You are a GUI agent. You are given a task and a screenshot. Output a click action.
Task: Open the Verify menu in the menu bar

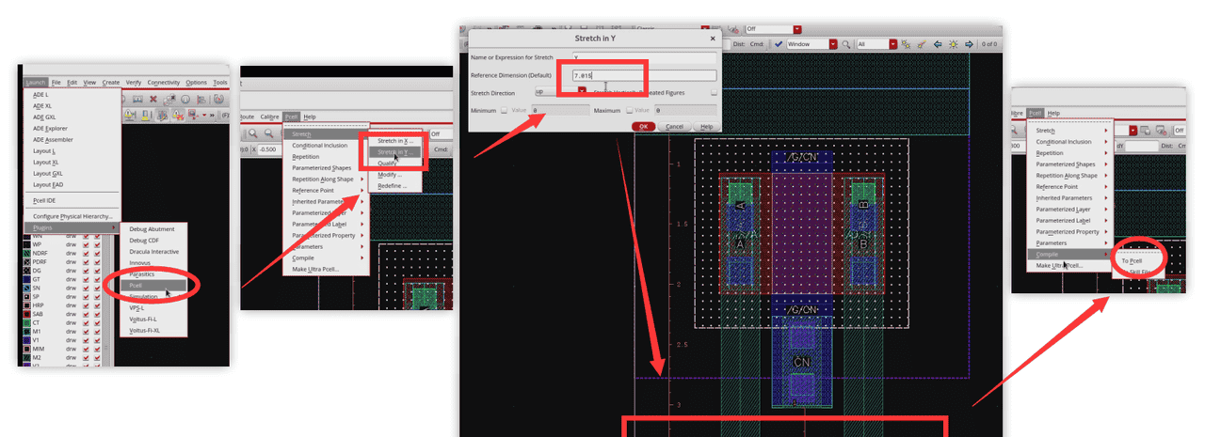pyautogui.click(x=134, y=83)
